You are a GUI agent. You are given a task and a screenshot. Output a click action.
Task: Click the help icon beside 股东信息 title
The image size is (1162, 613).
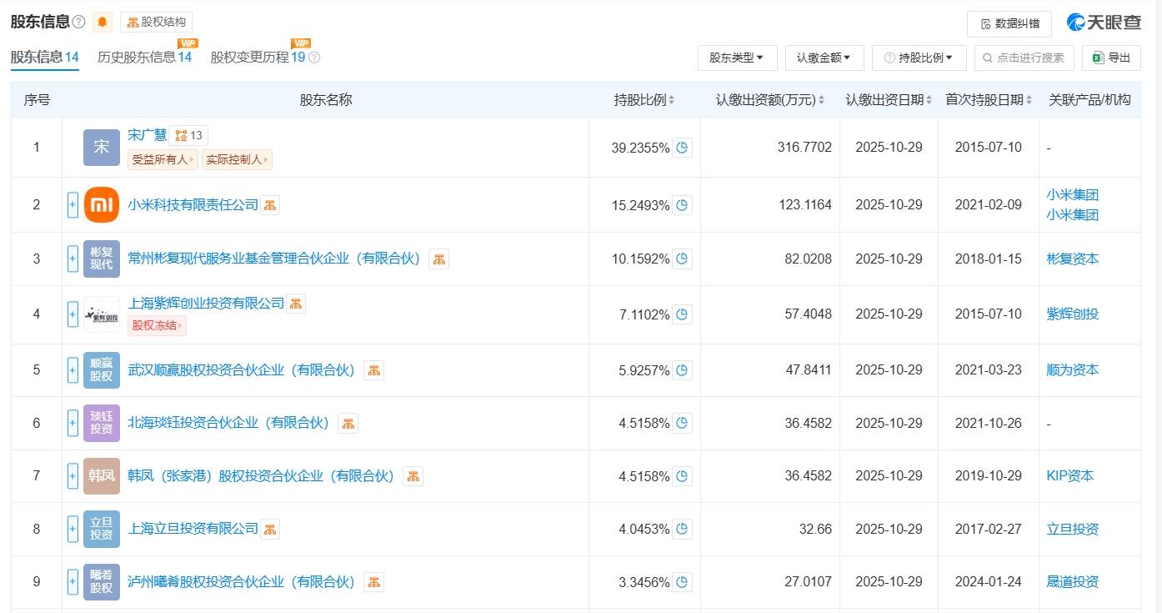78,23
